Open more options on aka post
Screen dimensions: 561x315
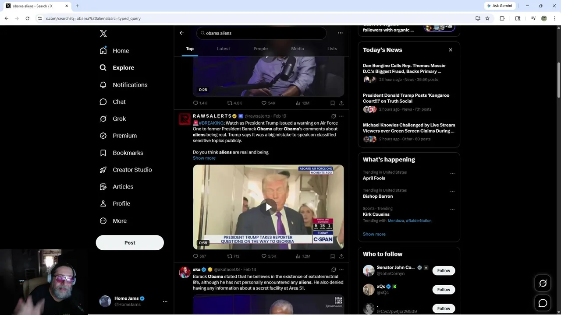(341, 269)
